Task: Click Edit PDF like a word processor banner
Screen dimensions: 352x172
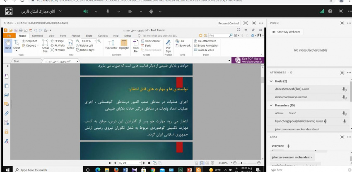Action: pyautogui.click(x=248, y=60)
